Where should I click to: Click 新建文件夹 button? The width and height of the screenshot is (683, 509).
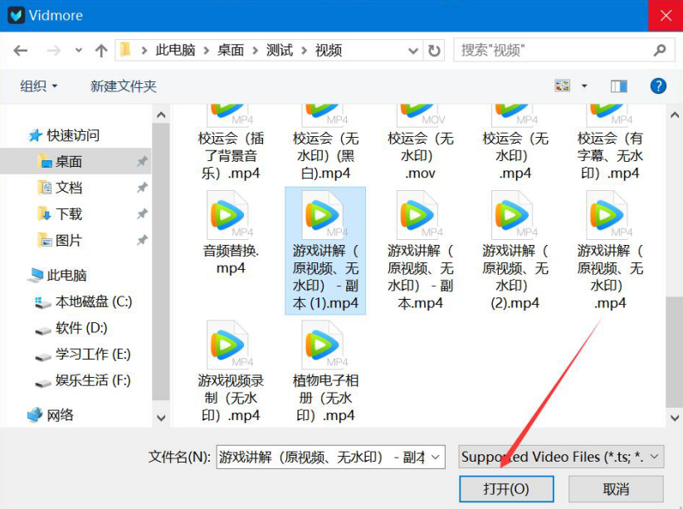coord(124,86)
